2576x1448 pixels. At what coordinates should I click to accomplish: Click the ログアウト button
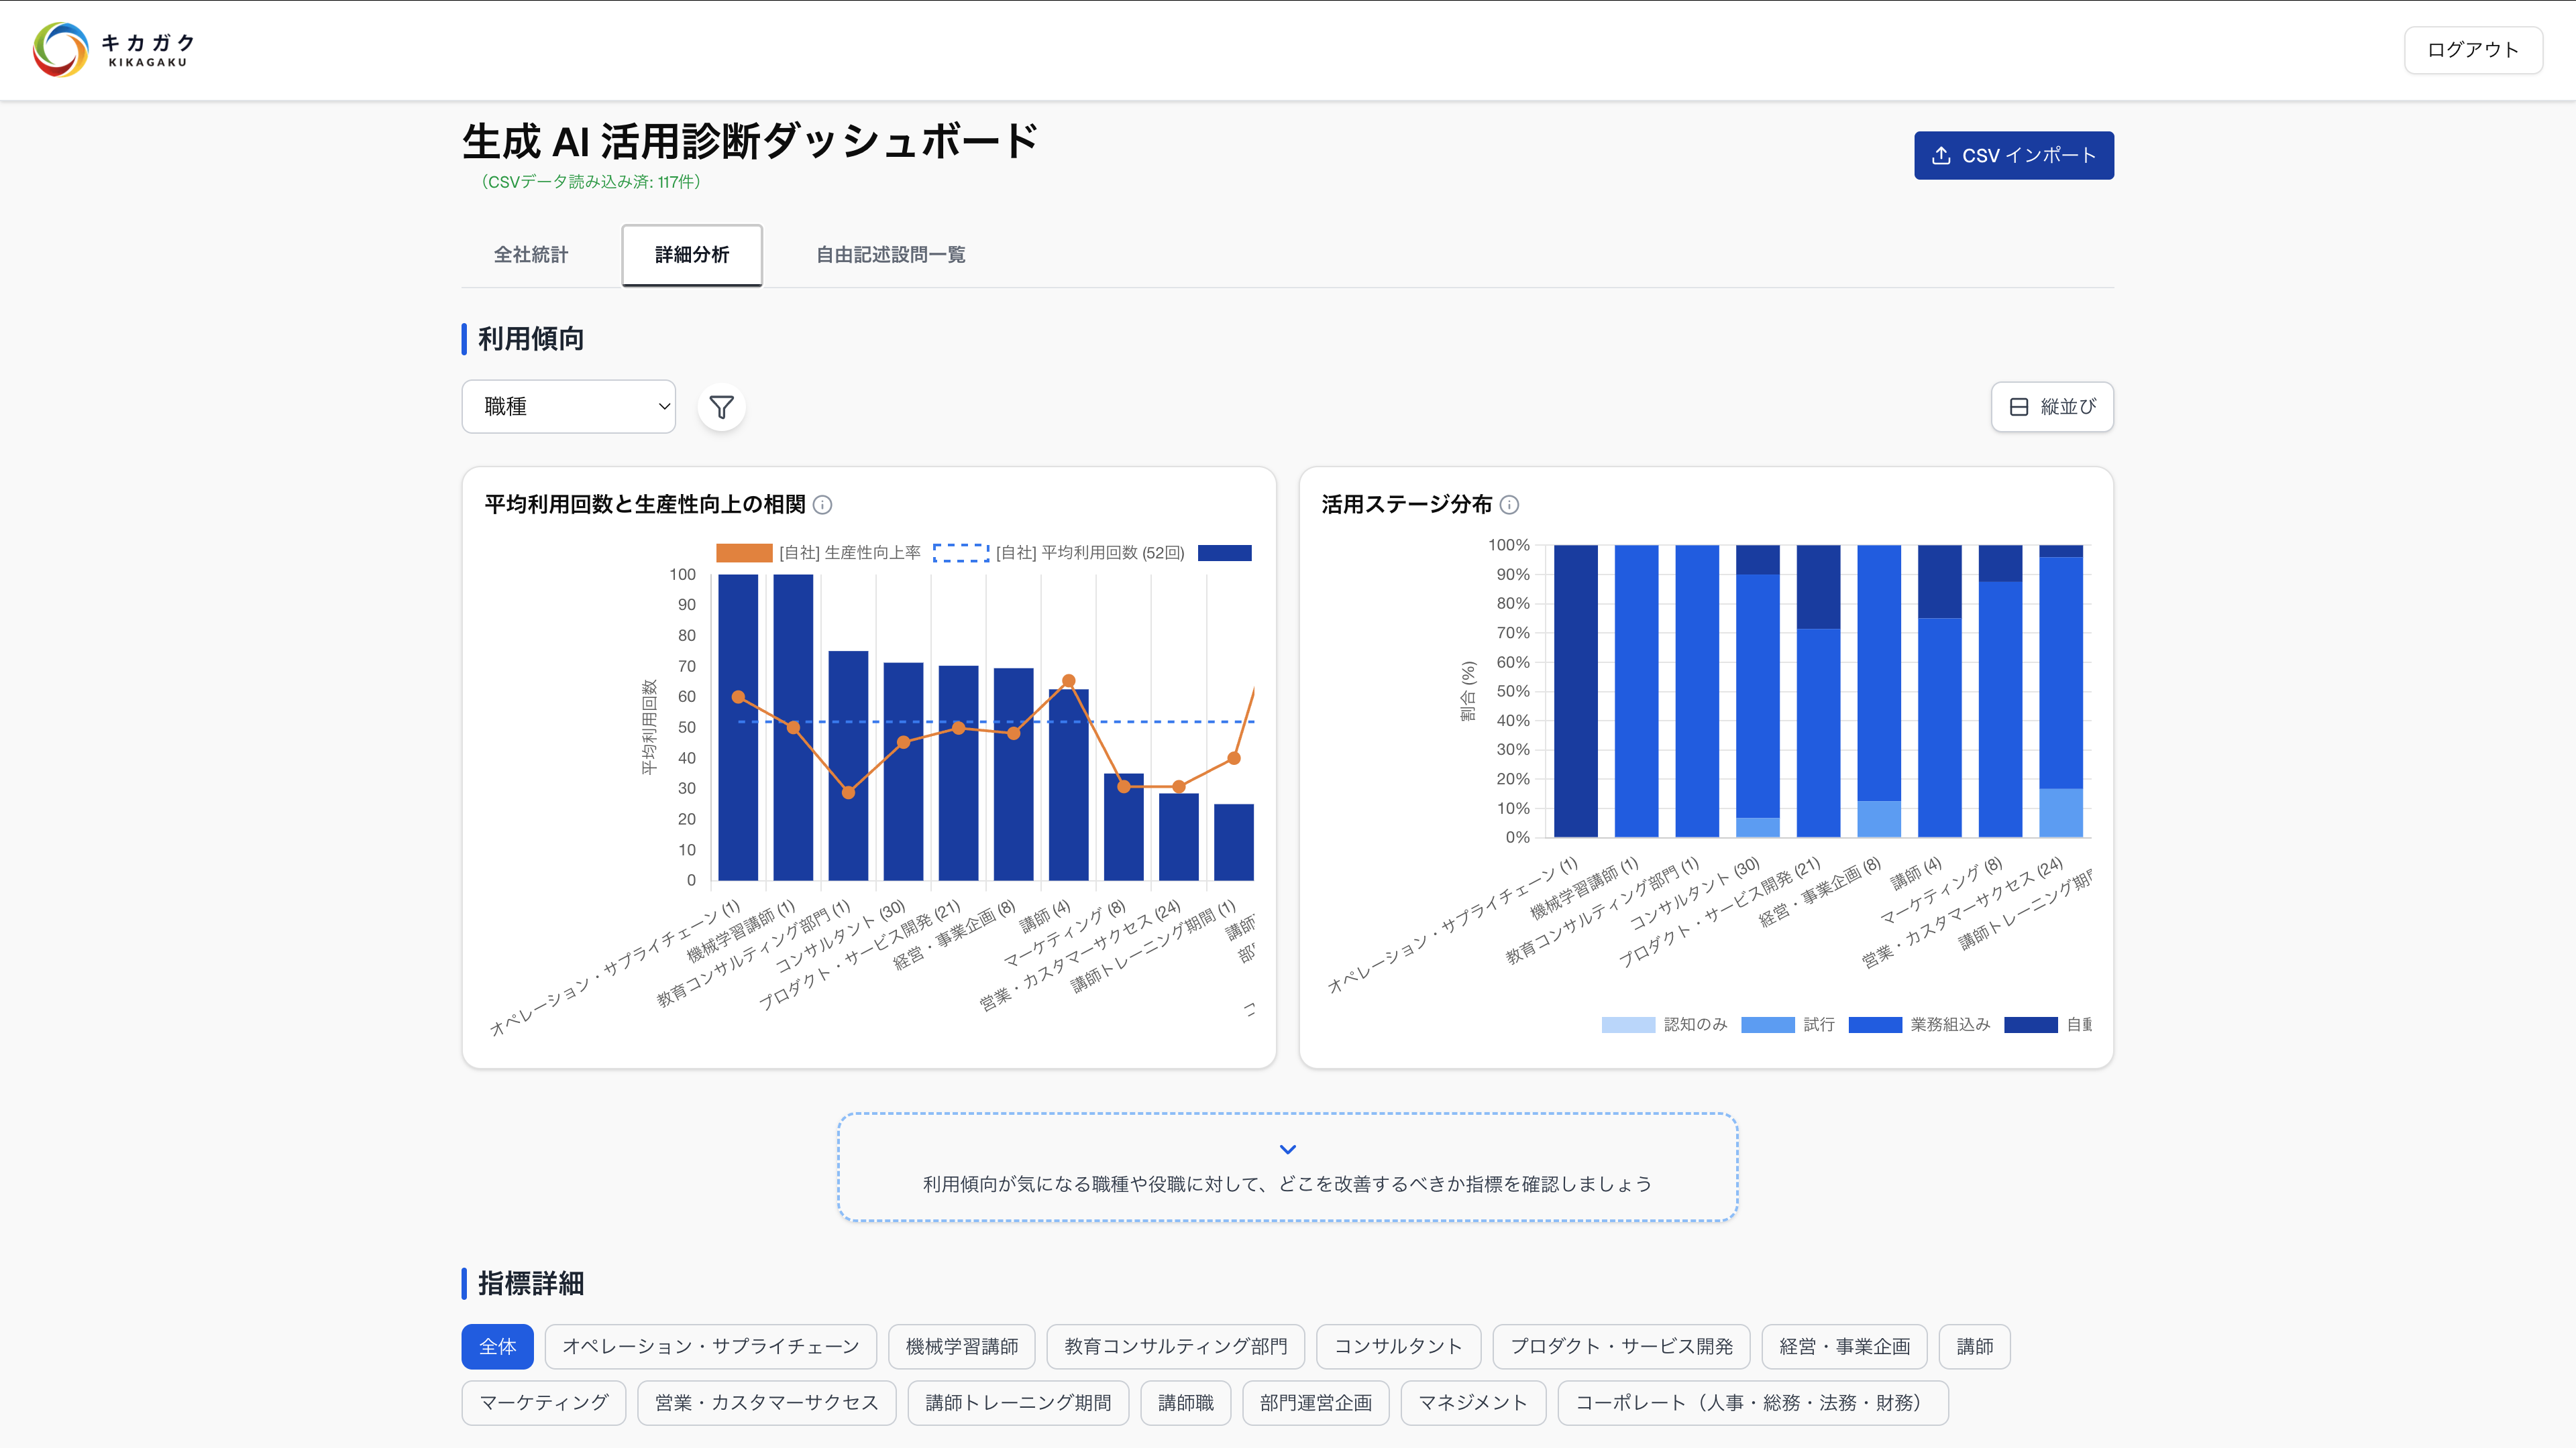pos(2473,49)
